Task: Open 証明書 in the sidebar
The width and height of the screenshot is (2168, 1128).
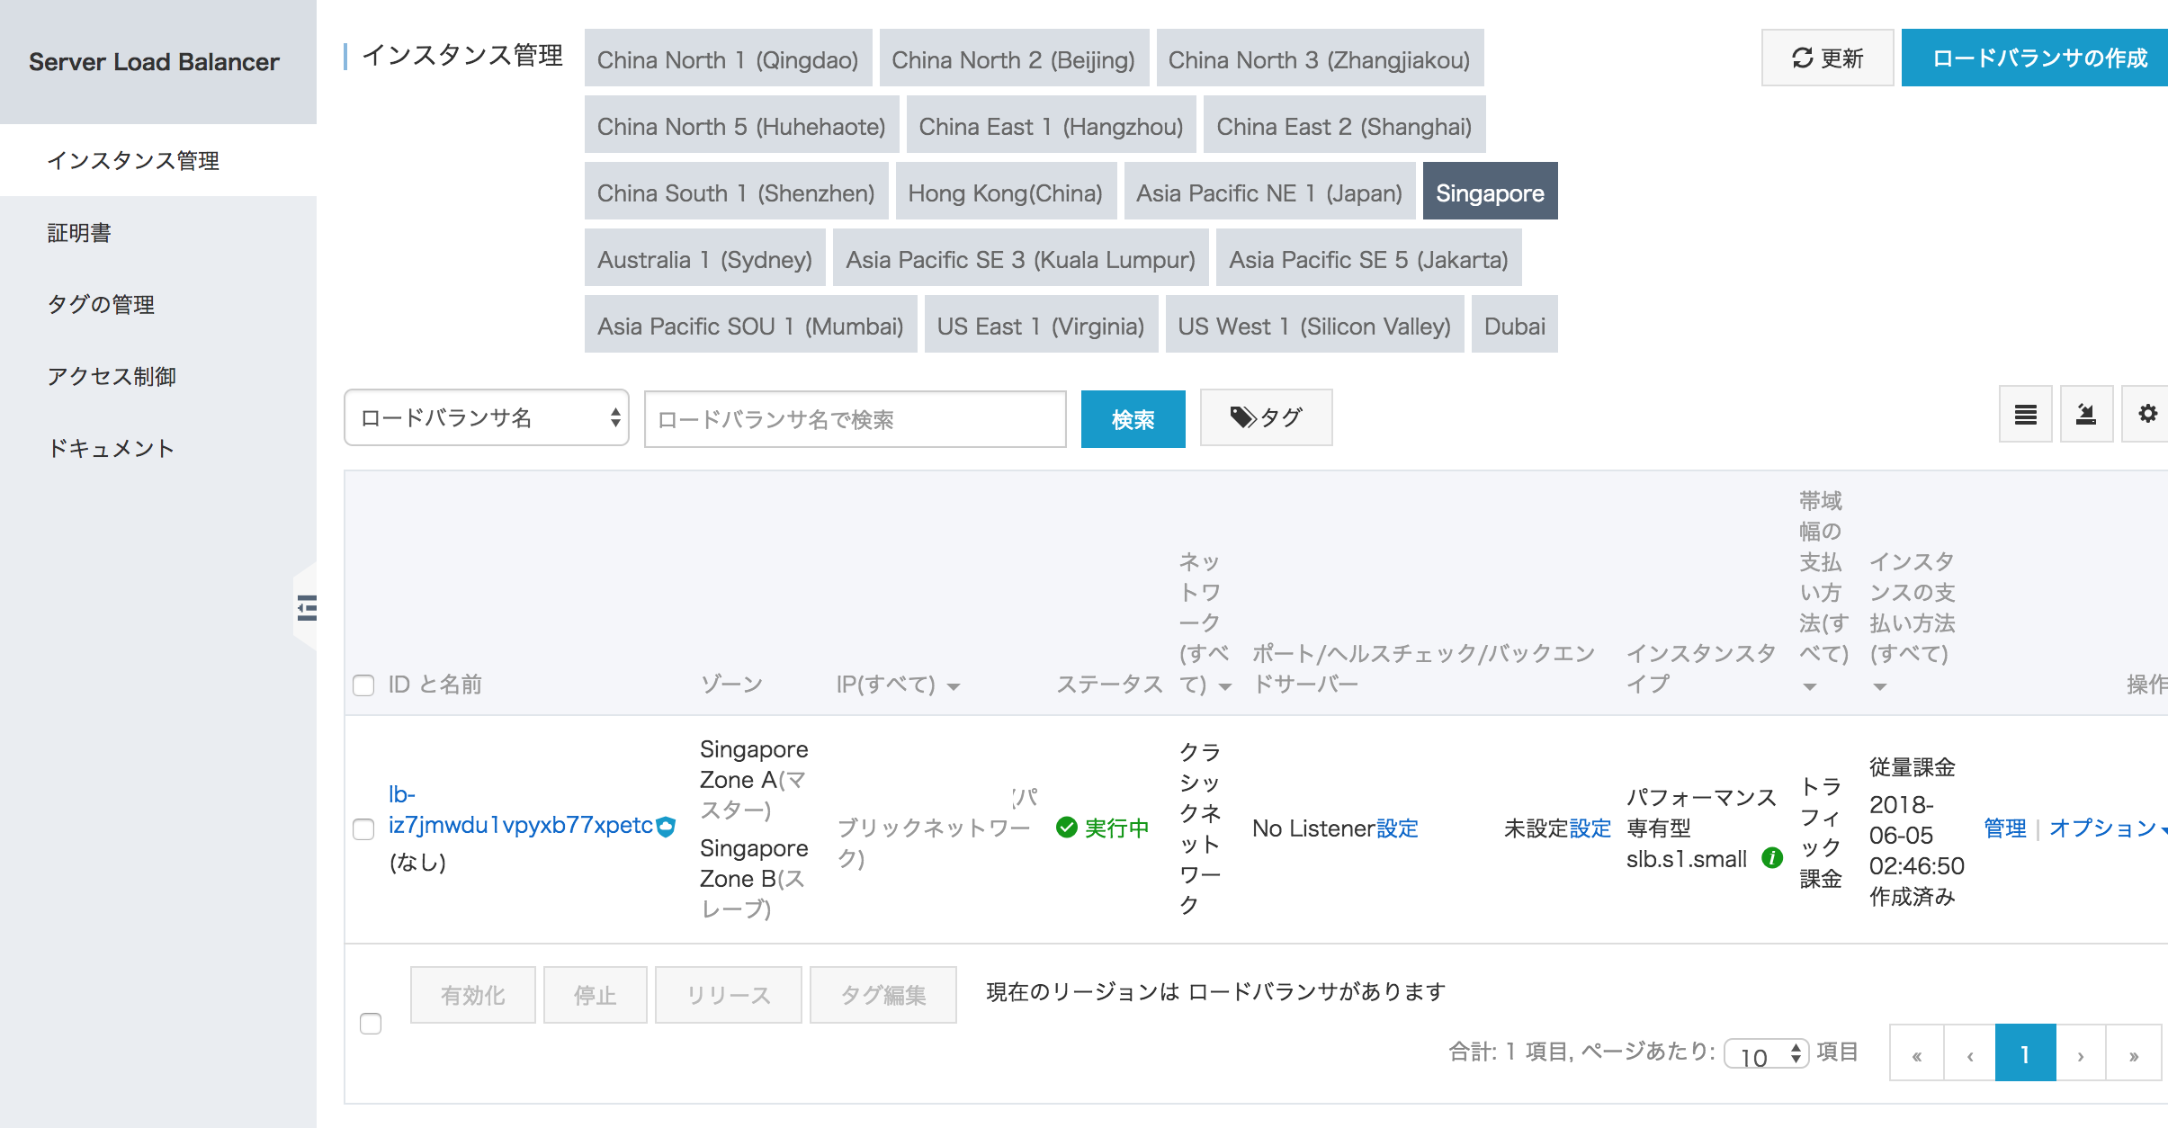Action: 158,232
